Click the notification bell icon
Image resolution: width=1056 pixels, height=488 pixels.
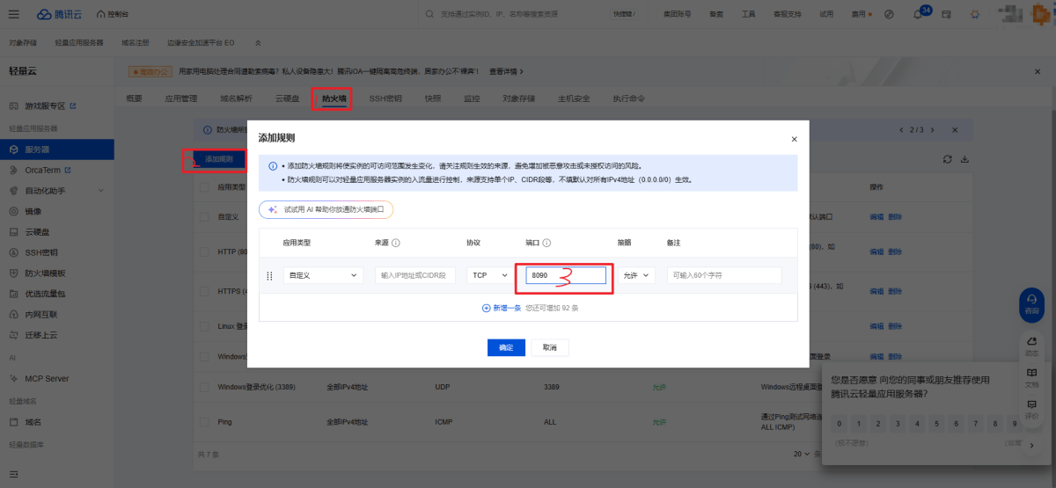click(x=918, y=15)
